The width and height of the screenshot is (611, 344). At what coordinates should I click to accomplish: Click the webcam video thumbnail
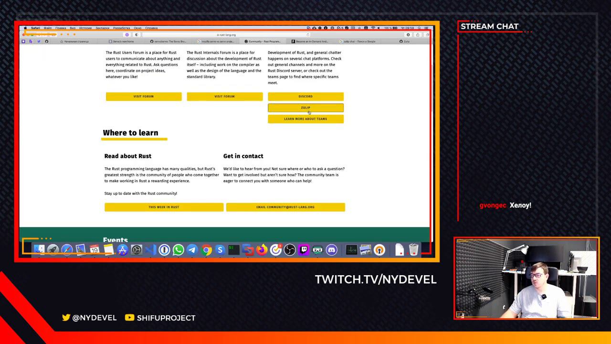[x=527, y=278]
